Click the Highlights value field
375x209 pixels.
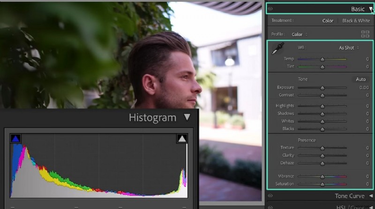[x=367, y=106]
